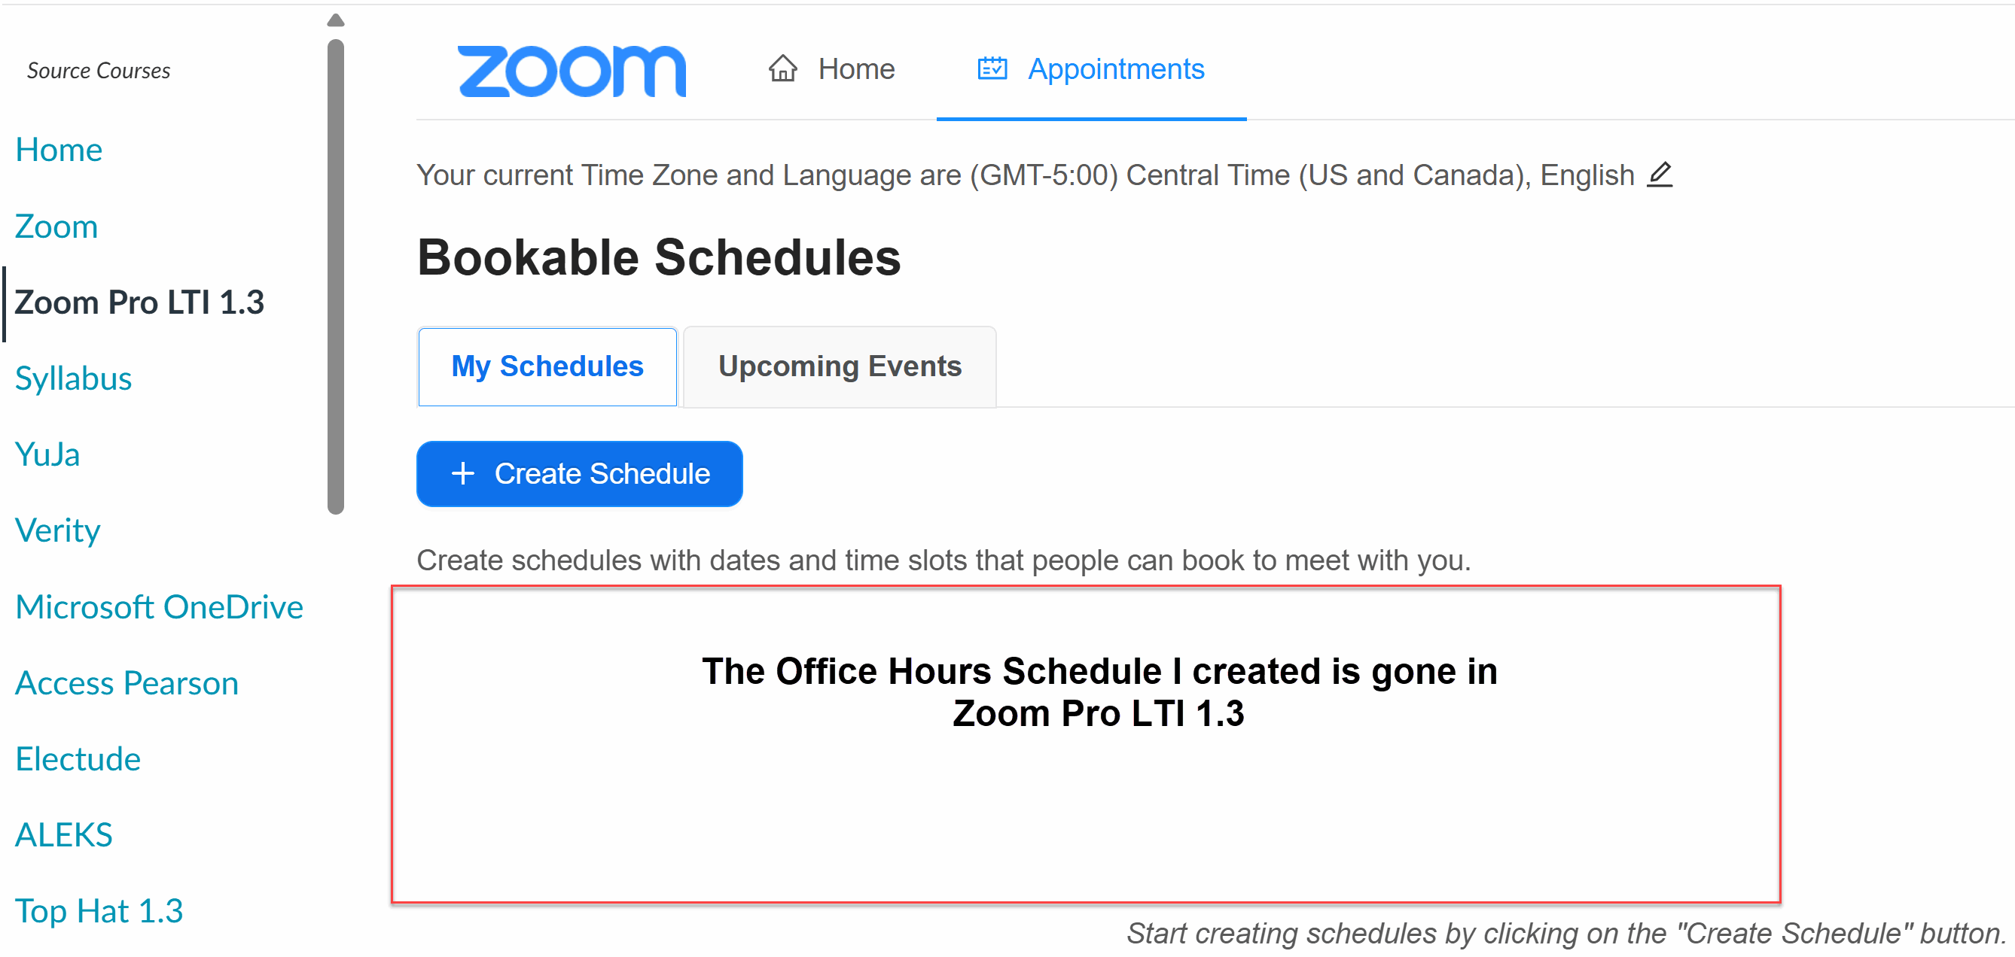Screen dimensions: 2015x957
Task: Select Electude in the course navigation
Action: point(78,758)
